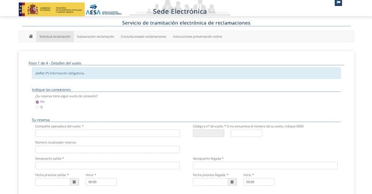Click the Fecha prevista salida date field

[53, 182]
